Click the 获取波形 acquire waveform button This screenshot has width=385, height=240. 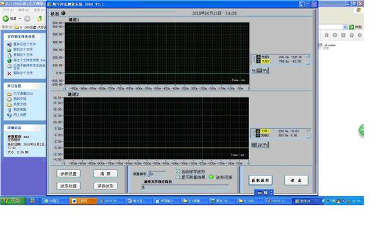click(261, 180)
